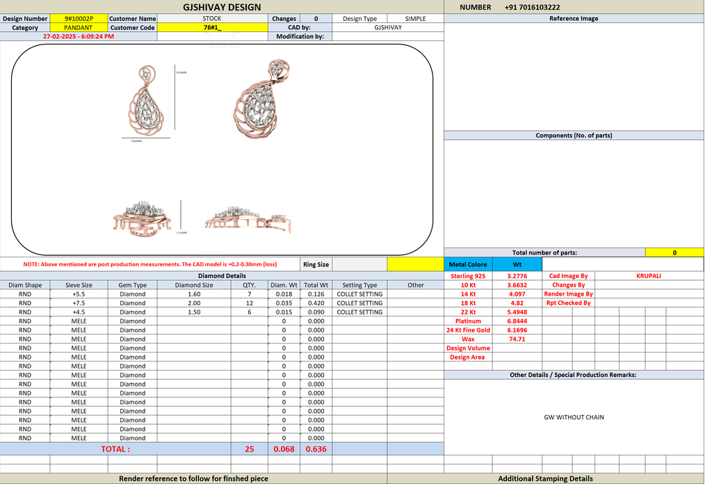Screen dimensions: 712x484
Task: Click the GJSHIVAY DESIGN title header
Action: pyautogui.click(x=222, y=7)
